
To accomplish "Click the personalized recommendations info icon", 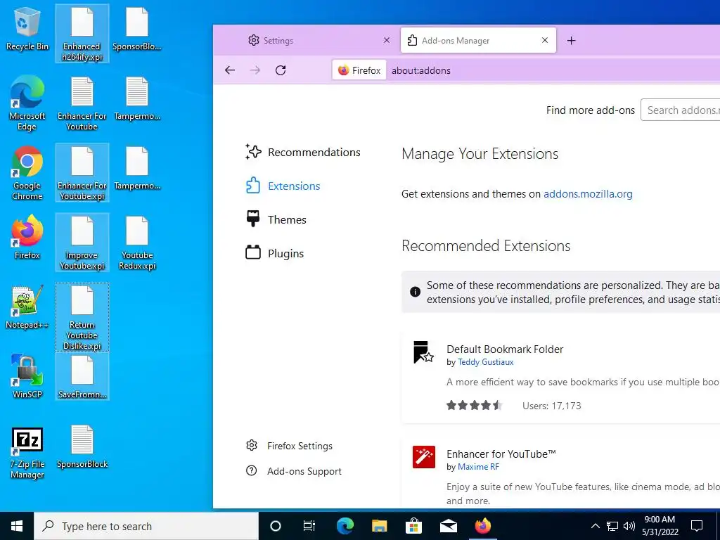I will [415, 292].
